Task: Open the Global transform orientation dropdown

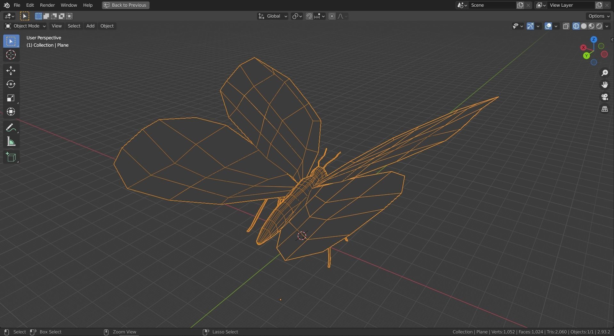Action: (x=272, y=16)
